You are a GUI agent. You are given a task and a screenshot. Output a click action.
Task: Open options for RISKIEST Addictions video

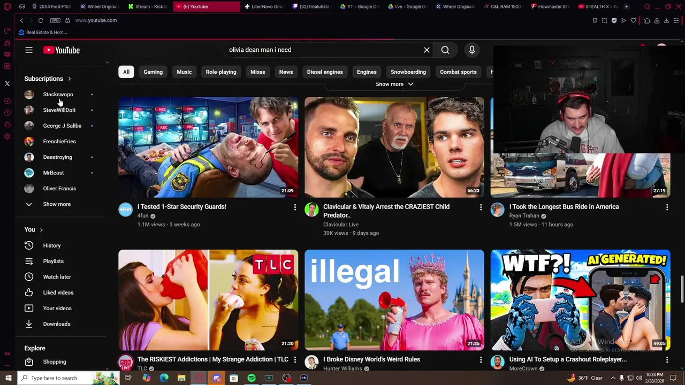(x=295, y=360)
